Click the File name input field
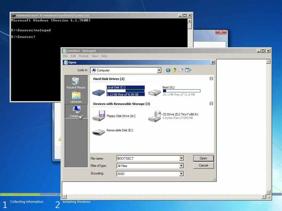The height and width of the screenshot is (211, 282). (x=148, y=158)
